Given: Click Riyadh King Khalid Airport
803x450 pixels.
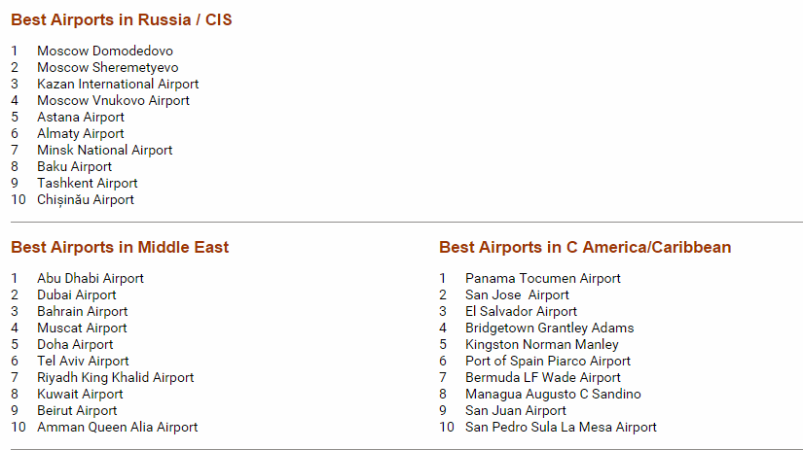Looking at the screenshot, I should (x=115, y=378).
